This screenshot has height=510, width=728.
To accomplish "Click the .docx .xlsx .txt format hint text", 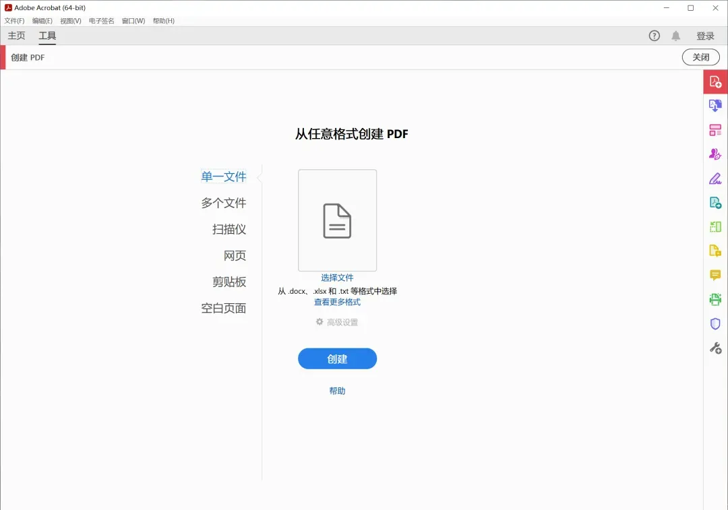I will [337, 291].
